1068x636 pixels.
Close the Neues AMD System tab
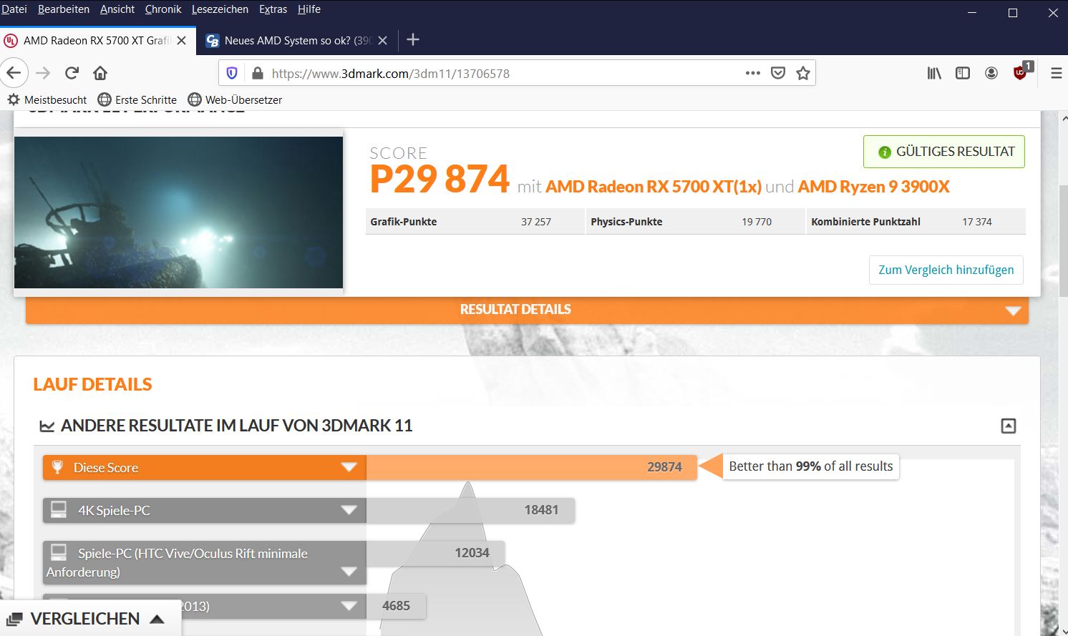point(383,41)
